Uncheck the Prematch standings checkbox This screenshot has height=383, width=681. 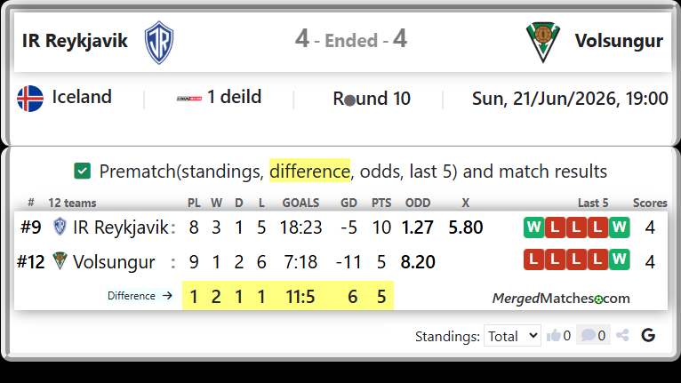point(82,171)
